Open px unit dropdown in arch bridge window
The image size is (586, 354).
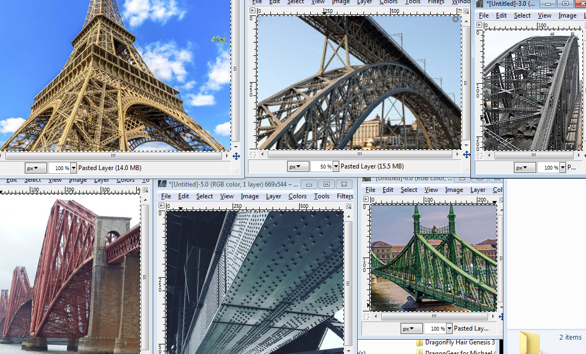[x=298, y=166]
